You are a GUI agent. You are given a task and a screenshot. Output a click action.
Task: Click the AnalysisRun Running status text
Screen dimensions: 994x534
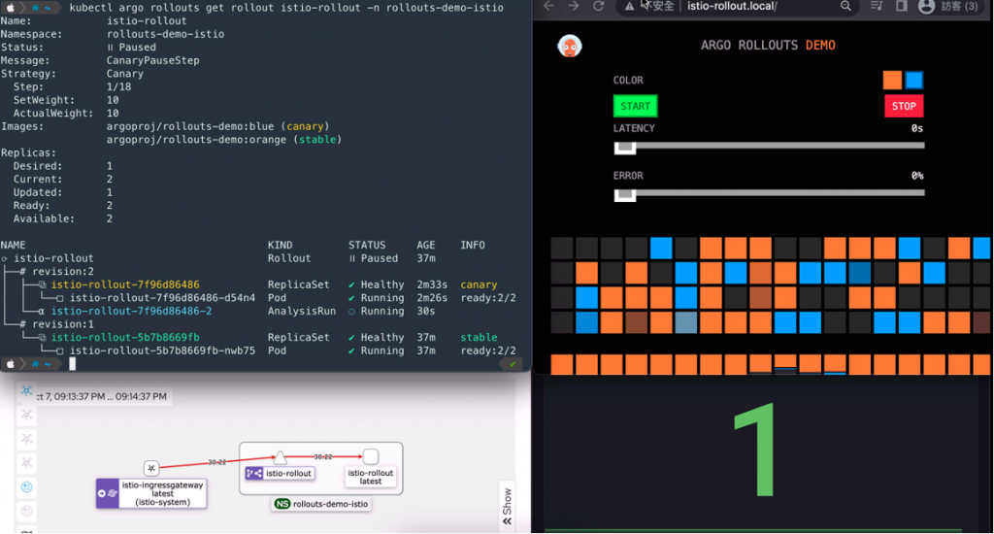[382, 312]
